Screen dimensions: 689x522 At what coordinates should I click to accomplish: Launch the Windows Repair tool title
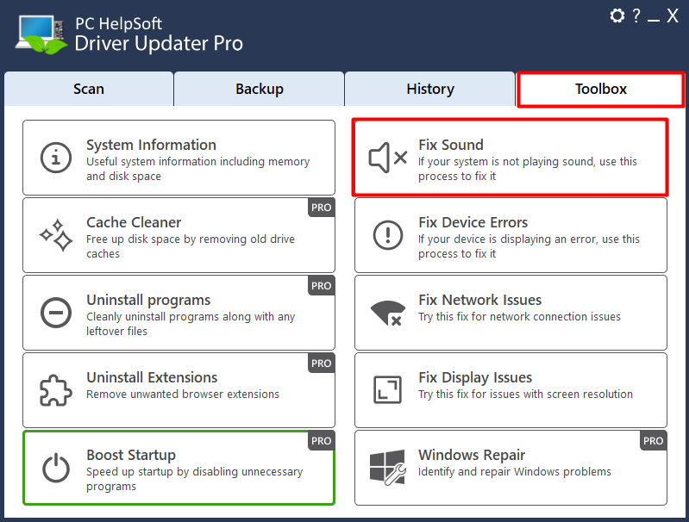point(472,455)
